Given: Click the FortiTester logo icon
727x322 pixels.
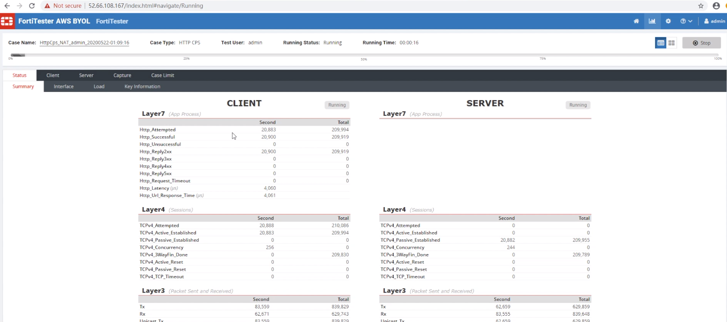Looking at the screenshot, I should pos(7,21).
